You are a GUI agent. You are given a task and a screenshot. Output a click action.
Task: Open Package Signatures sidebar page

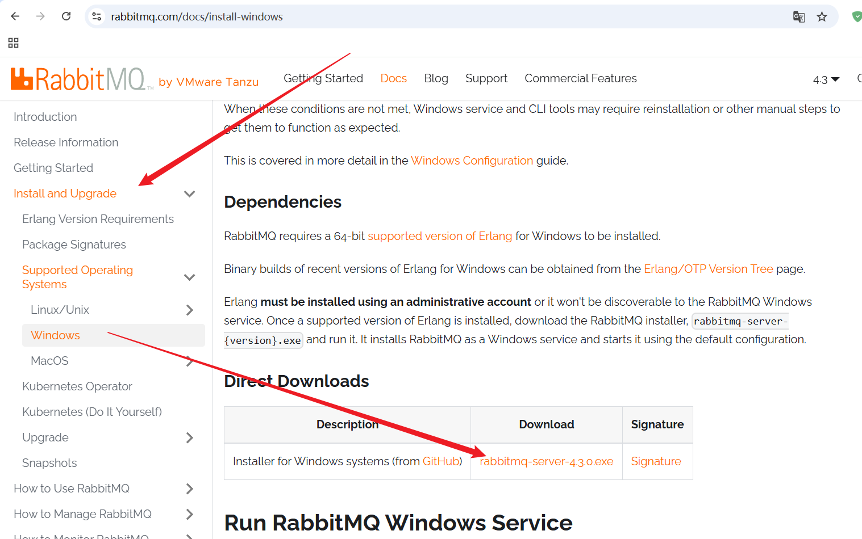[x=74, y=245]
